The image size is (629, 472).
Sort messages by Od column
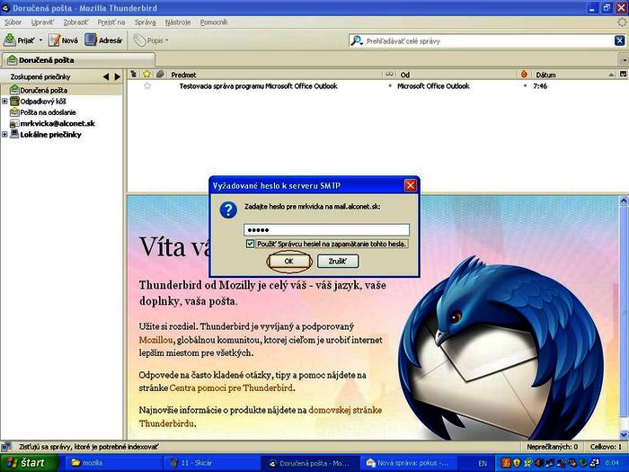(456, 75)
